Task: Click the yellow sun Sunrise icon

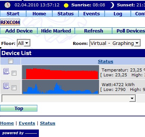Action: (x=66, y=5)
